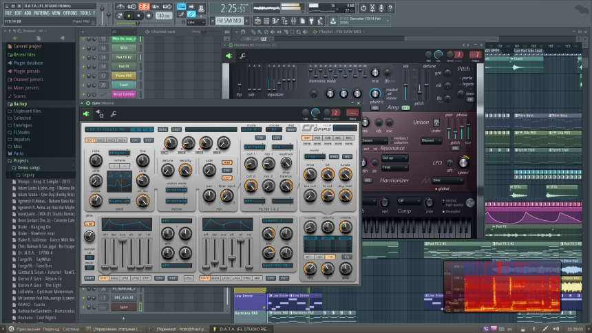Enable wait for input before recording
The height and width of the screenshot is (333, 592).
[131, 7]
